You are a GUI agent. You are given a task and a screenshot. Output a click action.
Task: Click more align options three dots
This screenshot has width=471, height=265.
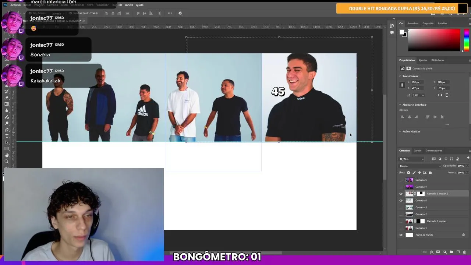(x=447, y=124)
